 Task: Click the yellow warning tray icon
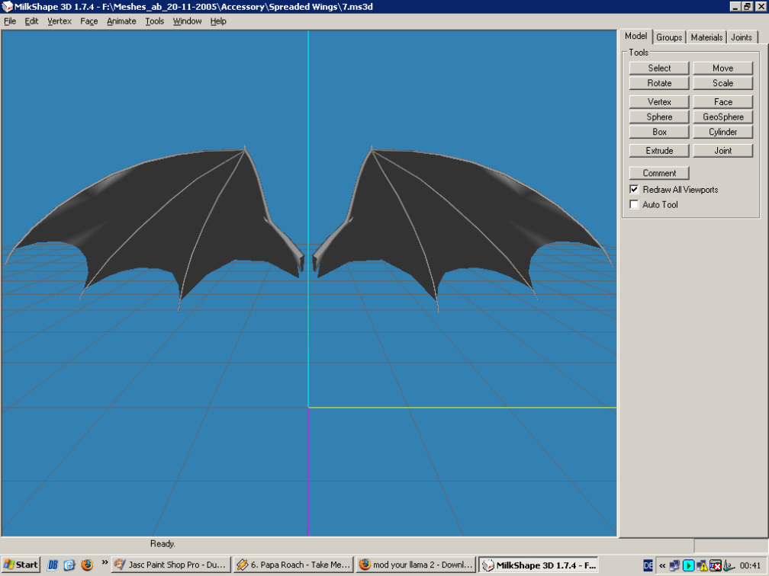click(x=703, y=565)
